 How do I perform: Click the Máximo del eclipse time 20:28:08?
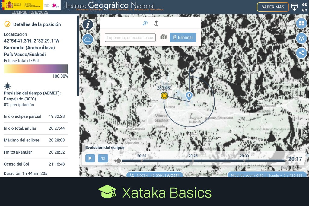57,140
